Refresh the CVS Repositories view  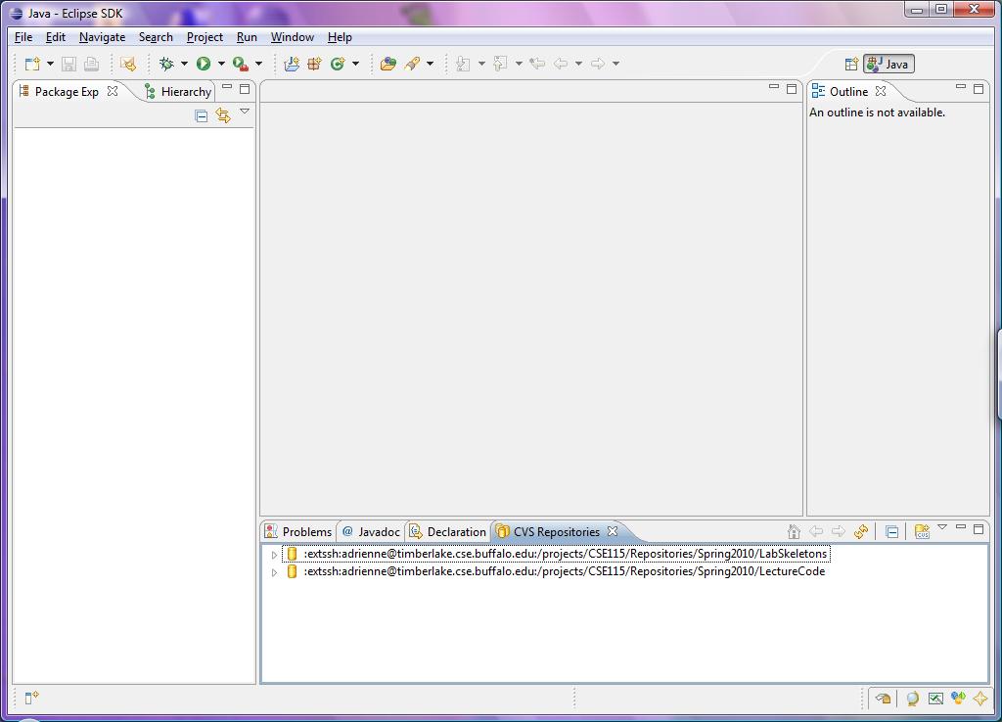tap(861, 531)
